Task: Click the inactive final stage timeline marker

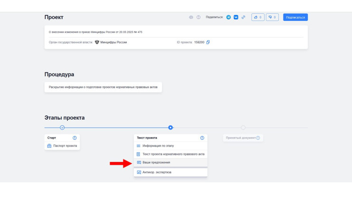Action: (x=243, y=127)
